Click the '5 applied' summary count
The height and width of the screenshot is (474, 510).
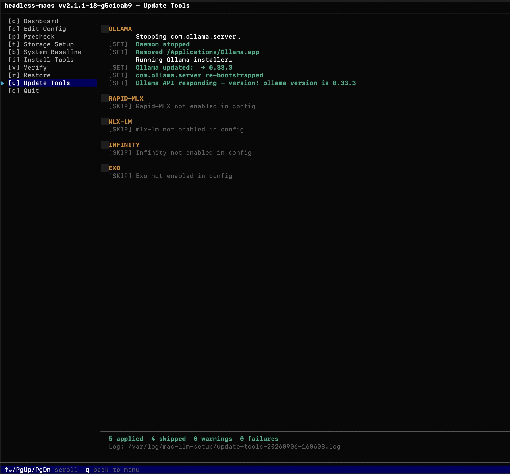[x=126, y=439]
